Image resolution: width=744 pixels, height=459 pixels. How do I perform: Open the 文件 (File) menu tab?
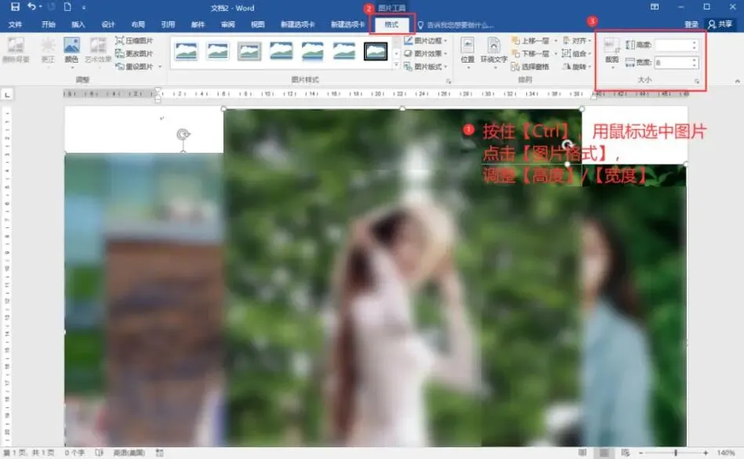click(15, 24)
